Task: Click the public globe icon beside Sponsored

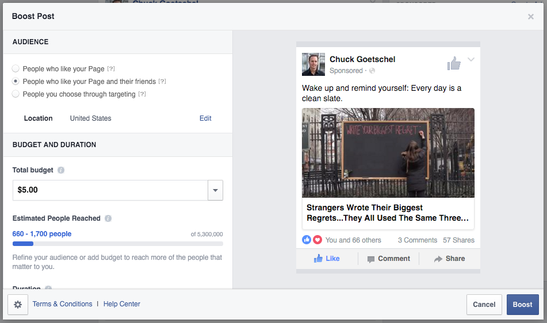Action: (372, 71)
